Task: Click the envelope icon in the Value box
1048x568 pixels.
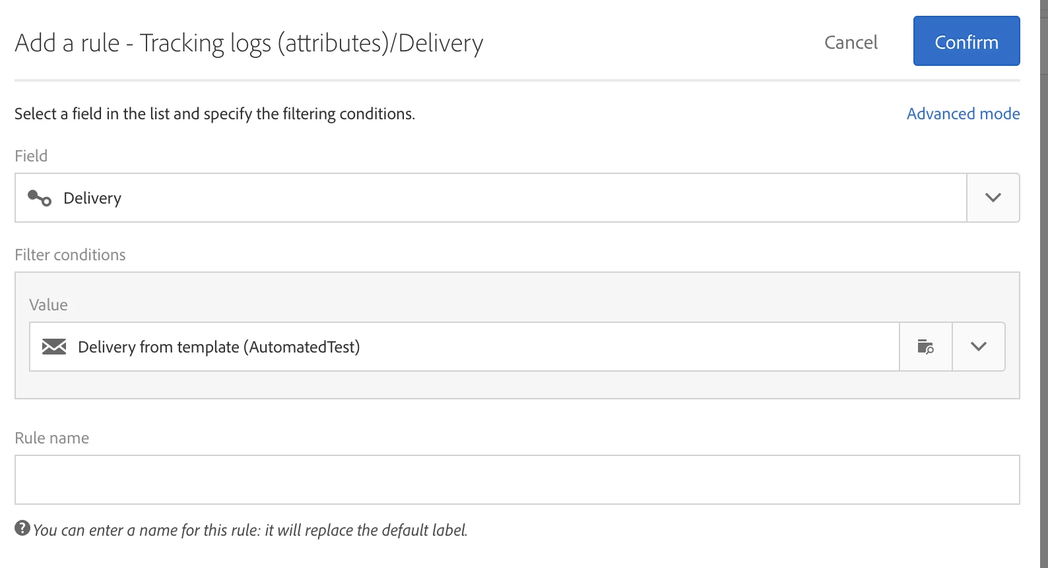Action: click(54, 347)
